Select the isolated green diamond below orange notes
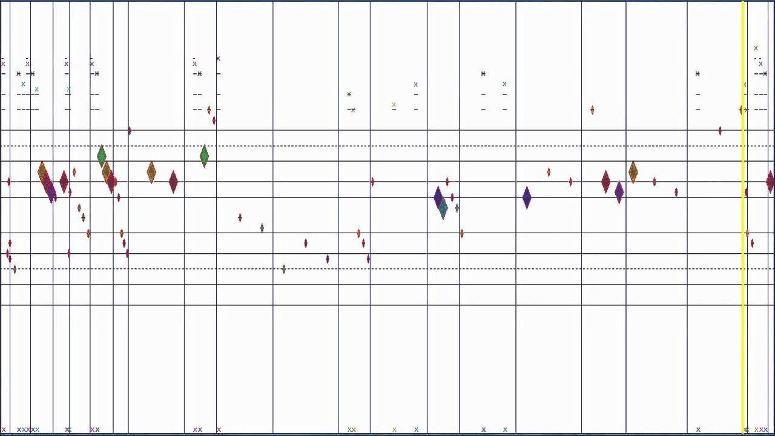 [204, 156]
